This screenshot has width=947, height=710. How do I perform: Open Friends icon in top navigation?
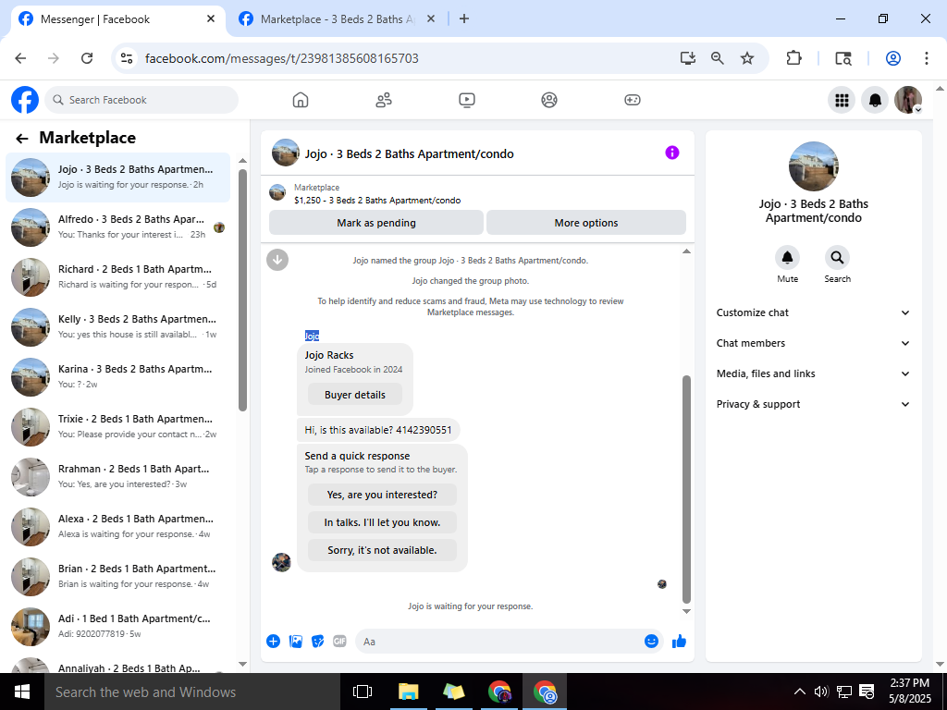coord(384,100)
